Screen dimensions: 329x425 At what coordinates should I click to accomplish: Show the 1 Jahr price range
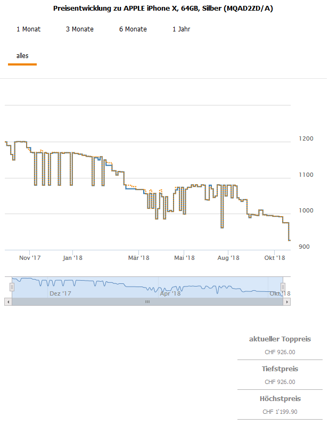(182, 29)
